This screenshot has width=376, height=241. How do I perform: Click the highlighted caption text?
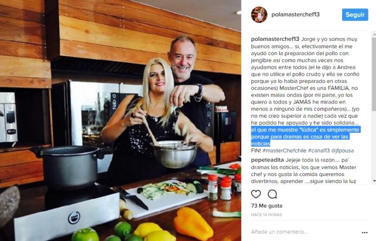click(305, 137)
